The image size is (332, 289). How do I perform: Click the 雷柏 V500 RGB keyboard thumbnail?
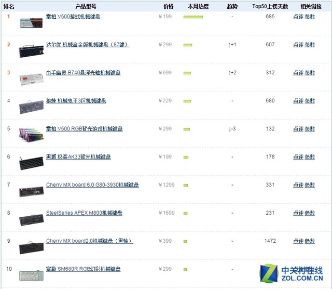click(31, 135)
